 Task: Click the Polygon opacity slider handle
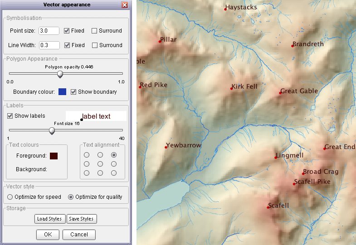(60, 74)
